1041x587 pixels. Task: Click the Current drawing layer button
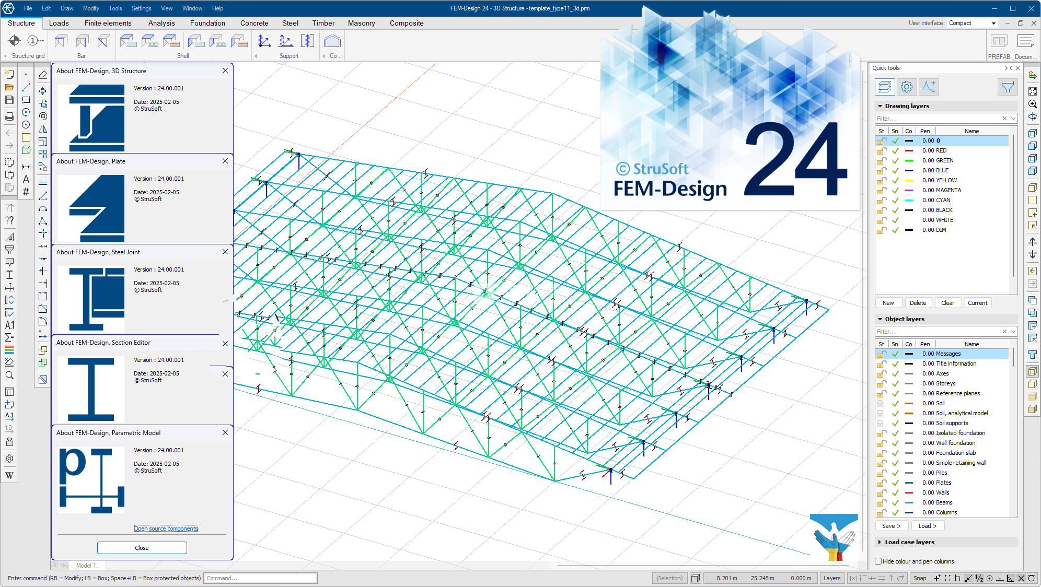[x=977, y=303]
